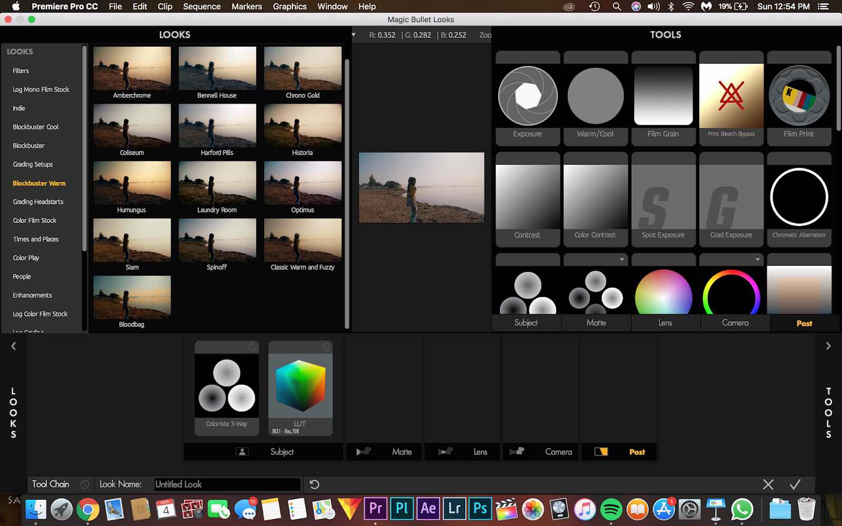Viewport: 842px width, 526px height.
Task: Click the Look Name text field
Action: 227,484
